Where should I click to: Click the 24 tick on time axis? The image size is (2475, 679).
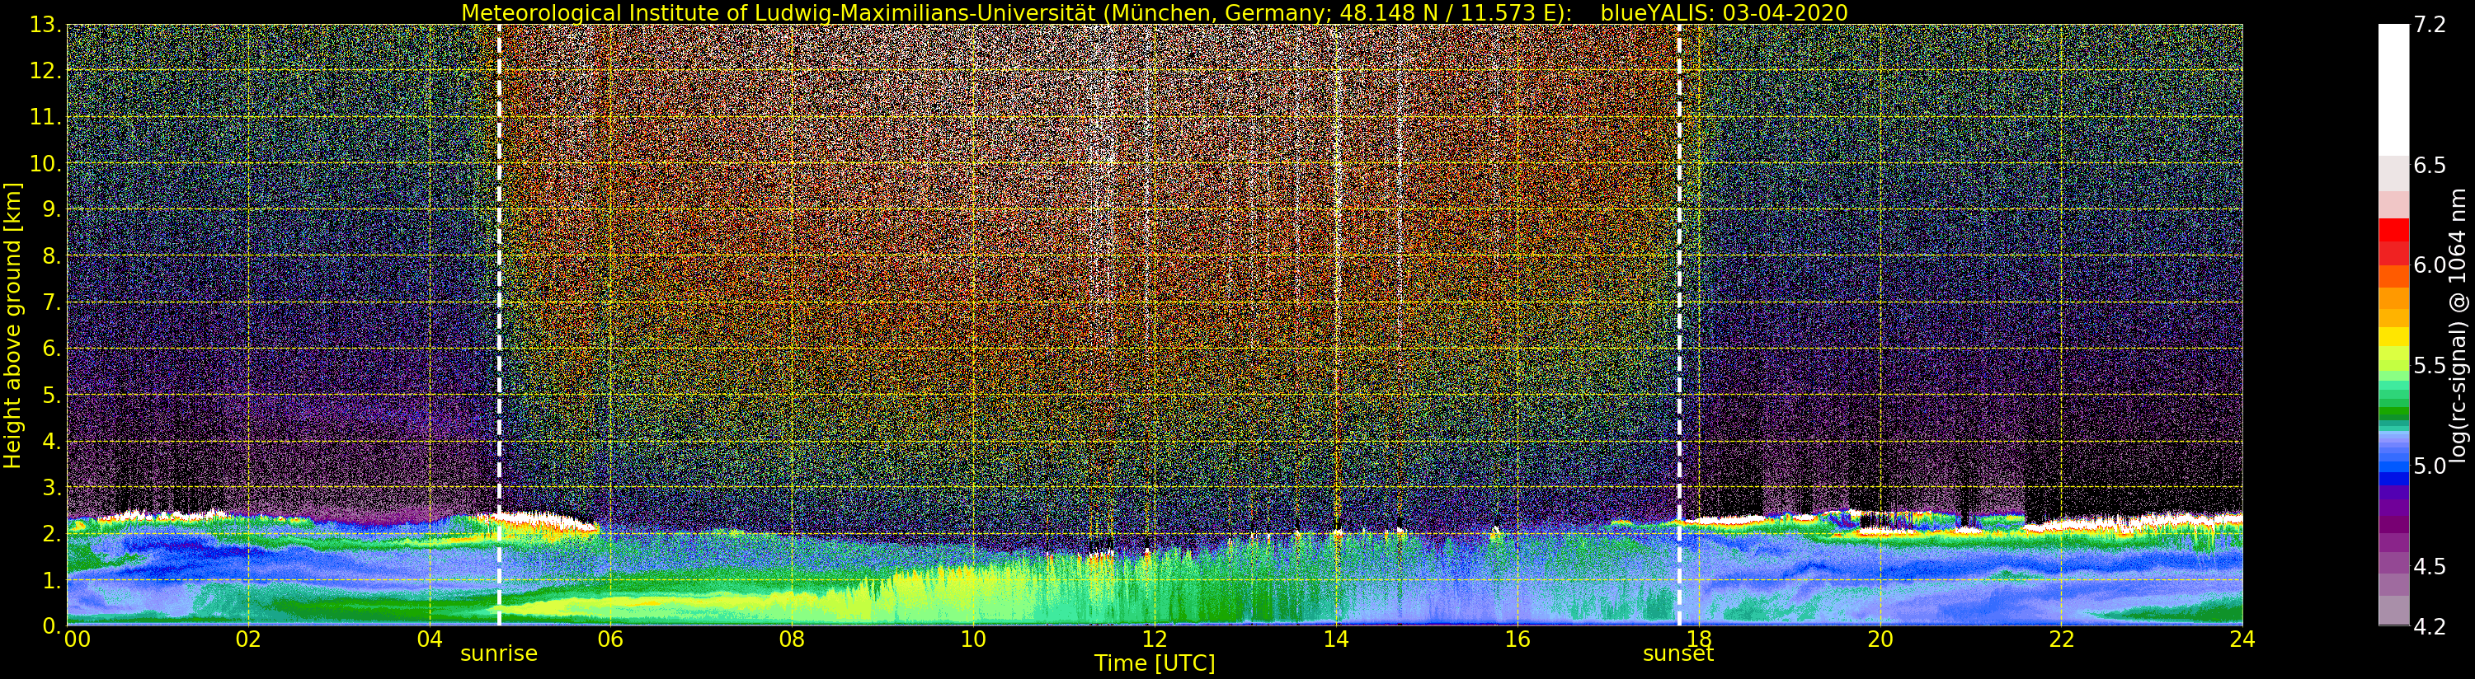click(x=2242, y=639)
